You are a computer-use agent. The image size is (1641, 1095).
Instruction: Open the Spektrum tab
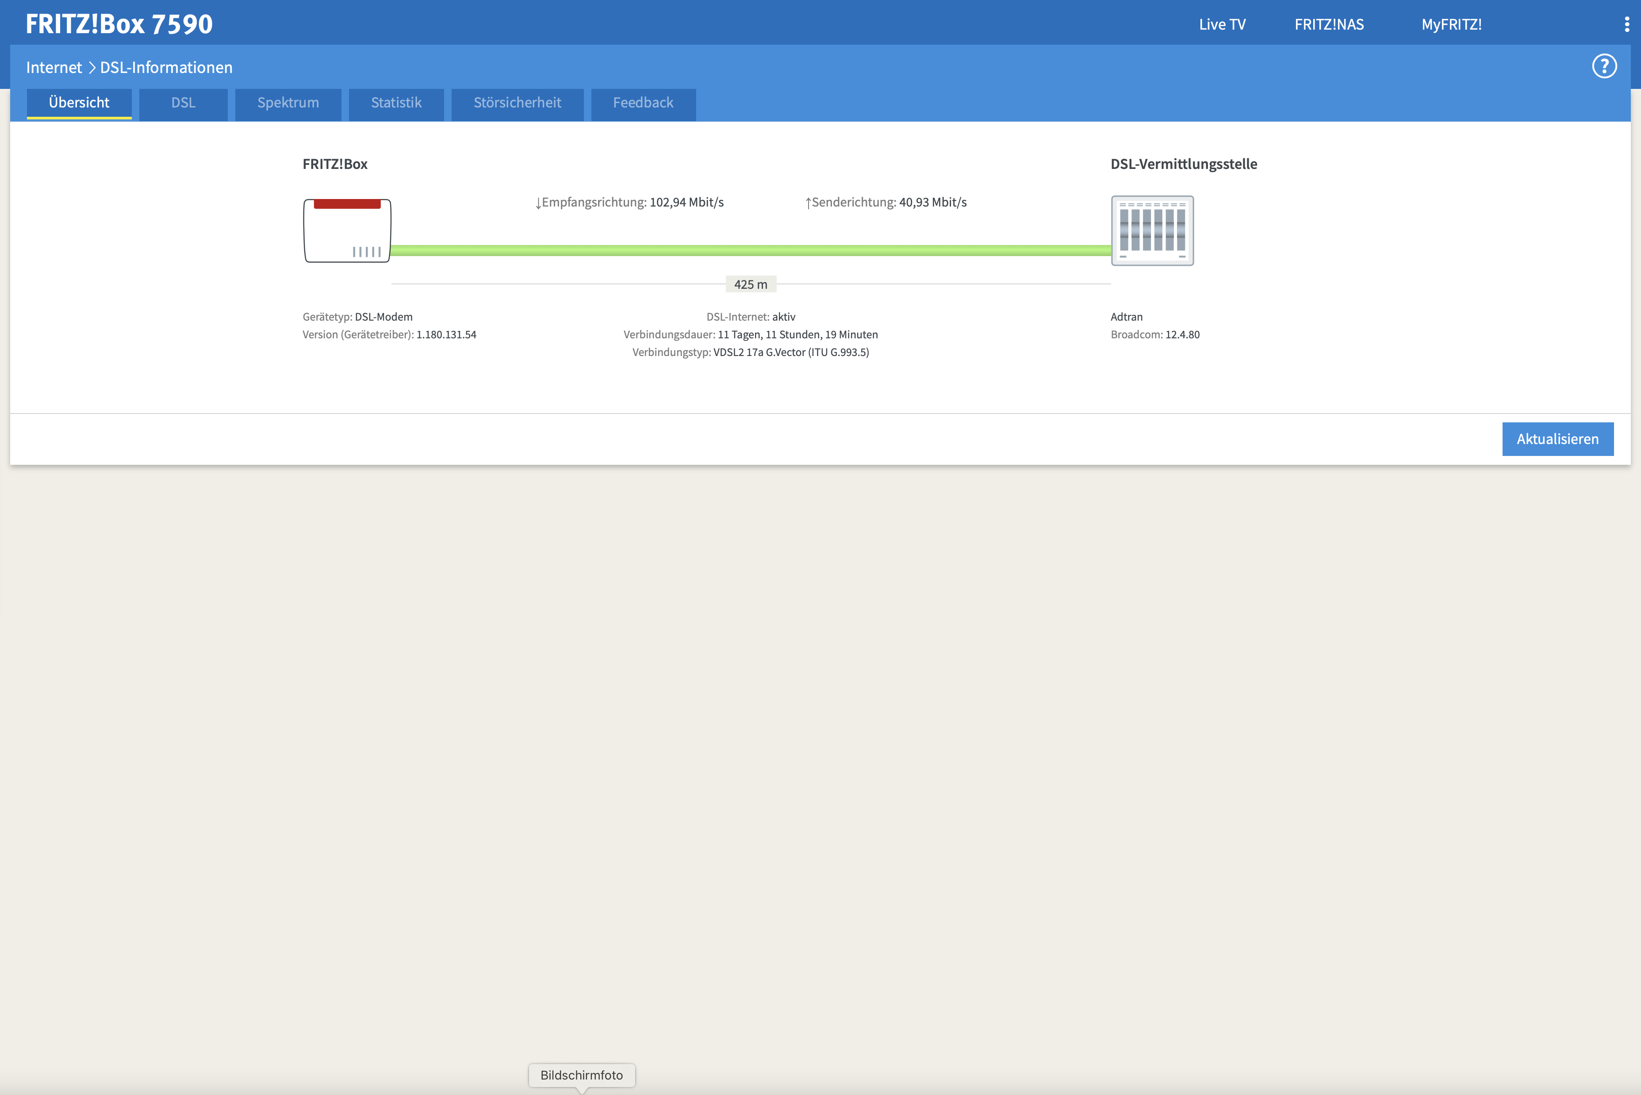[x=288, y=103]
